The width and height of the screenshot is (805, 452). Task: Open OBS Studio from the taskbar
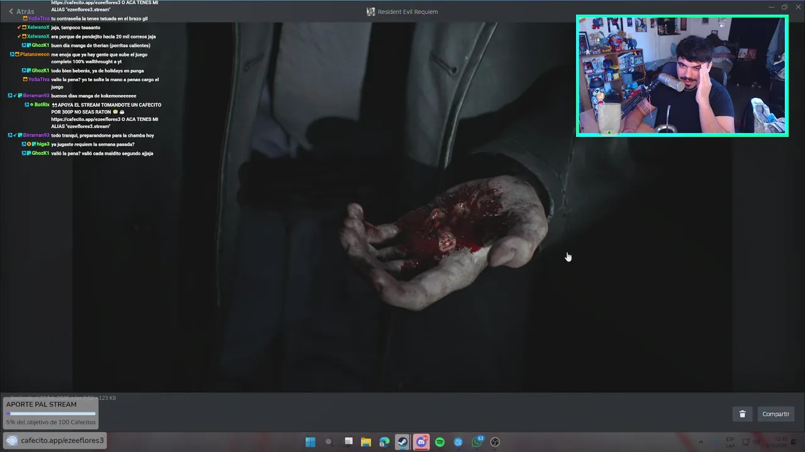495,442
